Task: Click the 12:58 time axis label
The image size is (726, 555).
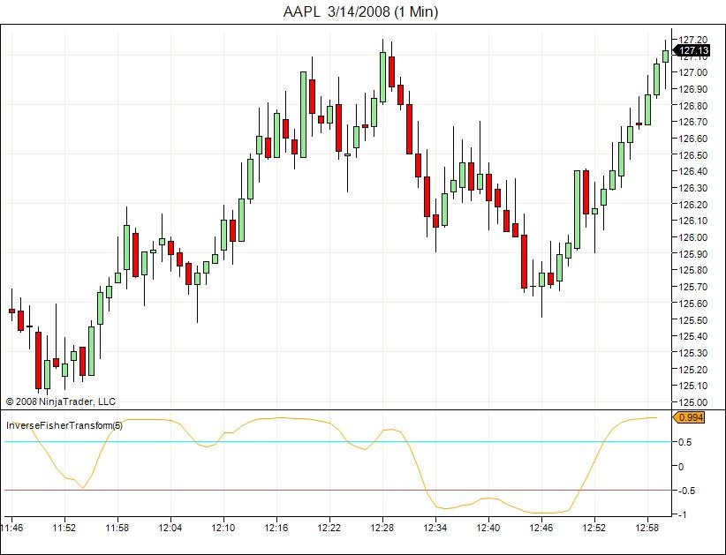Action: [x=647, y=528]
